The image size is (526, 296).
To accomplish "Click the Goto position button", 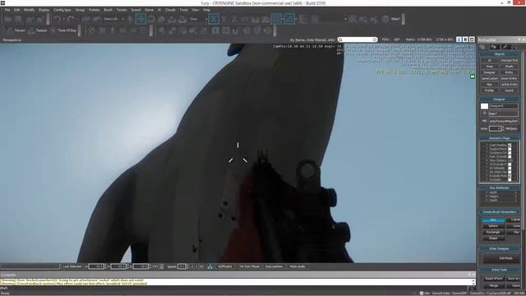I will (x=274, y=266).
